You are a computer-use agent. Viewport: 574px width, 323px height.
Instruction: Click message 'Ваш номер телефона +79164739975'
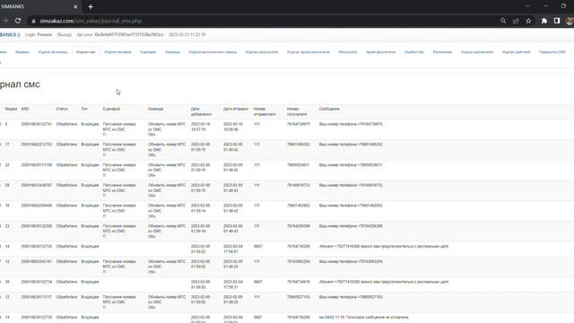(x=351, y=124)
